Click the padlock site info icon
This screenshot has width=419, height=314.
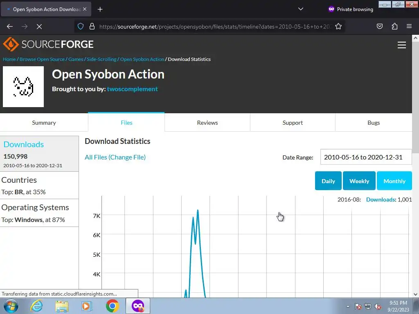click(x=92, y=26)
